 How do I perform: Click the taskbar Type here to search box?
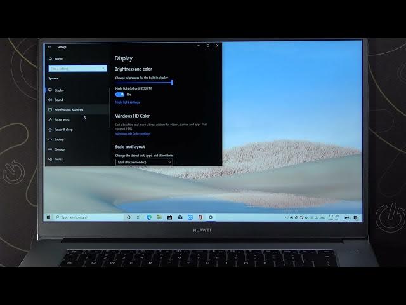click(x=89, y=217)
